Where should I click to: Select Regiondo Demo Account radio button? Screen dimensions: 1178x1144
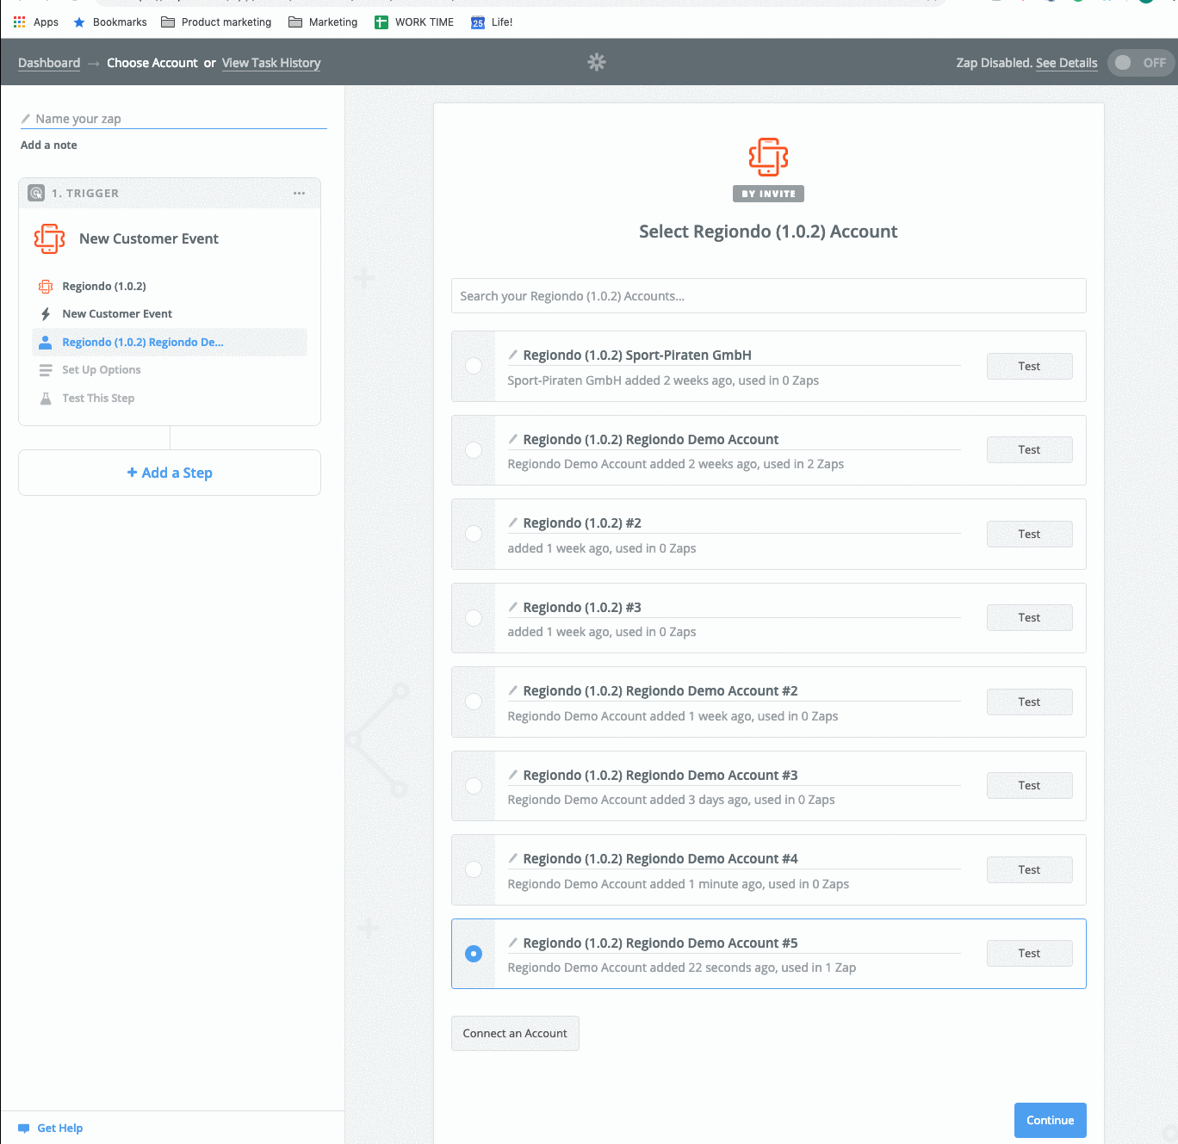tap(474, 450)
